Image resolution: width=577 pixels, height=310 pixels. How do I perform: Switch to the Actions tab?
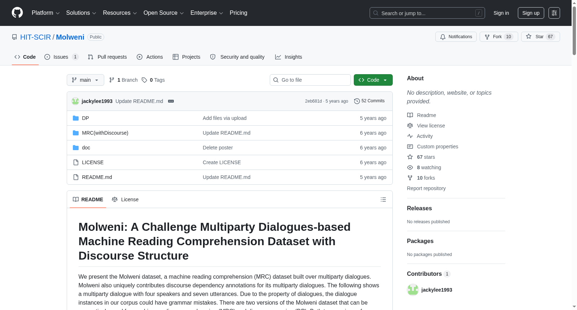(150, 57)
